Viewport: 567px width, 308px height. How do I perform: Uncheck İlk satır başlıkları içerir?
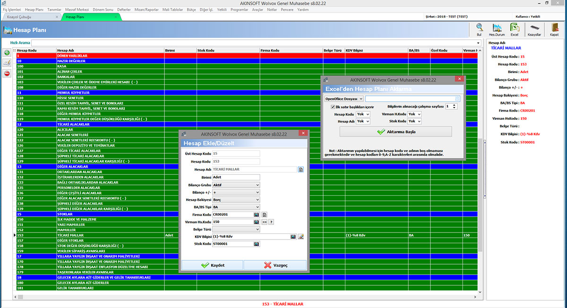pos(333,107)
